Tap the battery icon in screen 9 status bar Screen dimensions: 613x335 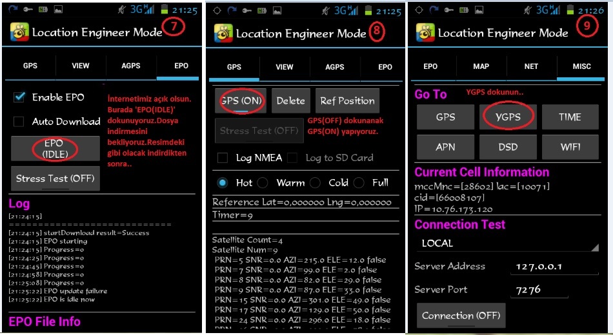click(571, 10)
